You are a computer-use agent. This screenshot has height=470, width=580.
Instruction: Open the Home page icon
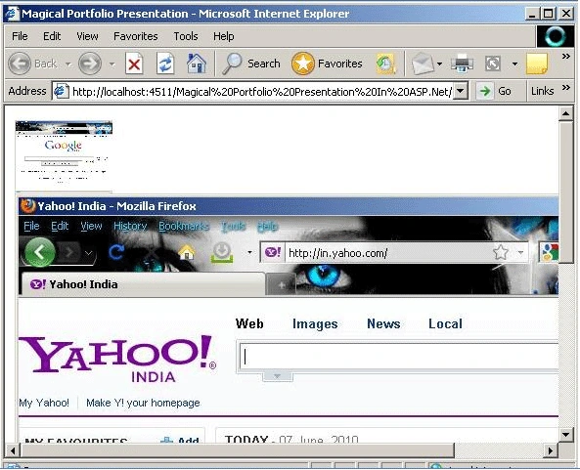(x=197, y=64)
